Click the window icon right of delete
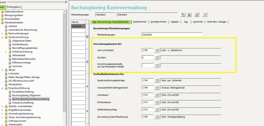This screenshot has height=126, width=264. (x=205, y=15)
